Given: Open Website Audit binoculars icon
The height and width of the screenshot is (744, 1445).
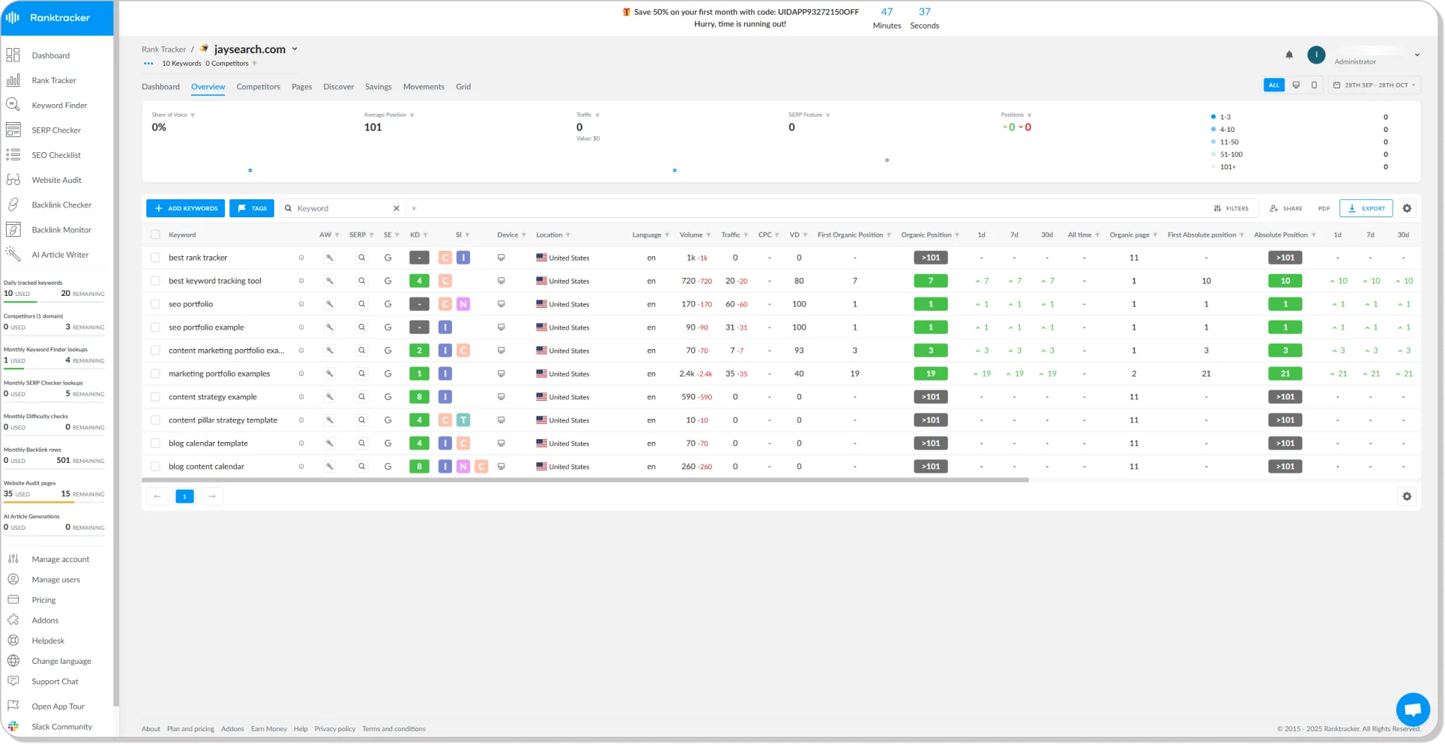Looking at the screenshot, I should [x=13, y=180].
